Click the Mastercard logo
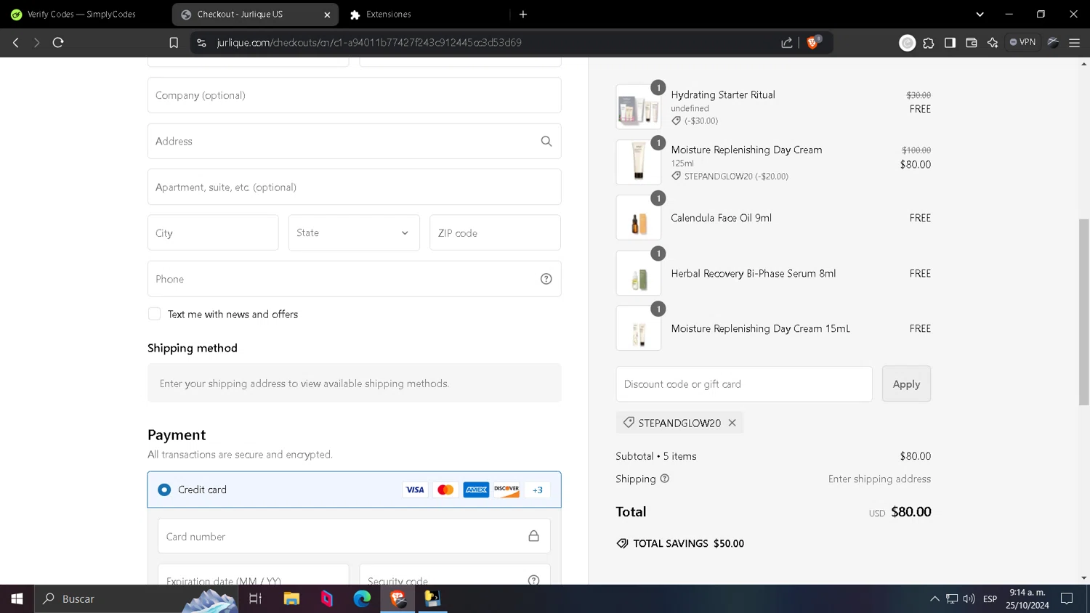This screenshot has width=1090, height=613. click(x=445, y=490)
